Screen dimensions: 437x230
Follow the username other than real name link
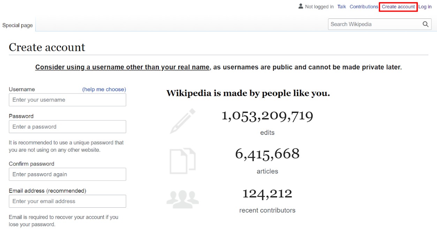[122, 67]
